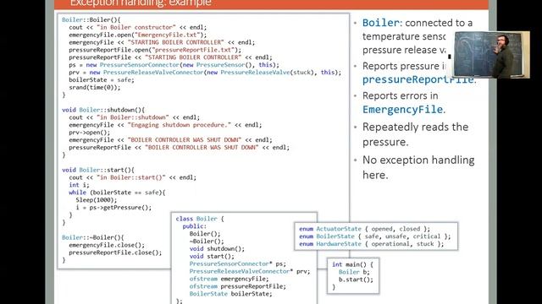The image size is (542, 304).
Task: Click "Boiler();" in the class declaration
Action: pyautogui.click(x=205, y=234)
